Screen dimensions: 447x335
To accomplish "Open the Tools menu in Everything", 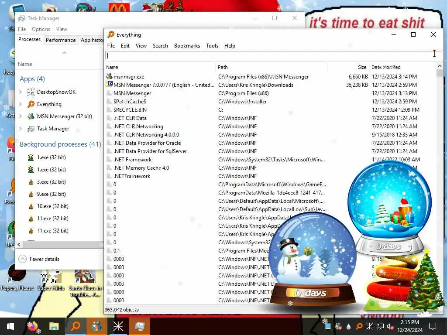I will pyautogui.click(x=212, y=45).
